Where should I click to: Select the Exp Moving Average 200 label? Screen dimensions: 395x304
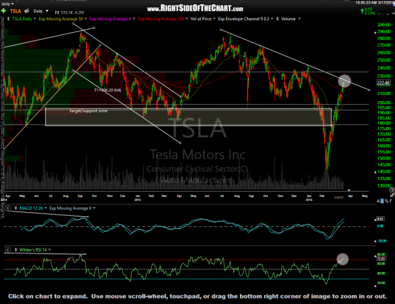[161, 19]
